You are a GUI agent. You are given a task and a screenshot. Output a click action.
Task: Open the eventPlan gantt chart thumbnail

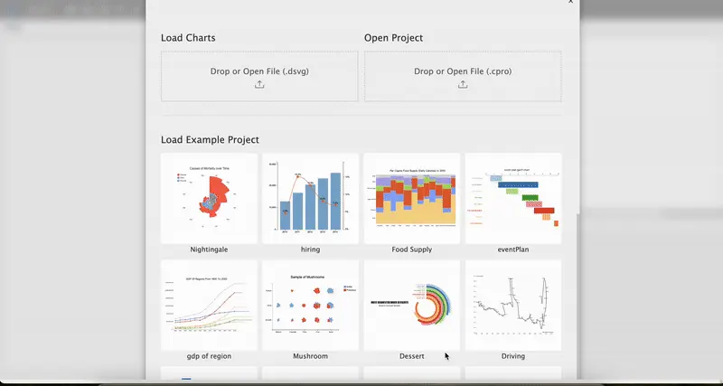tap(512, 197)
